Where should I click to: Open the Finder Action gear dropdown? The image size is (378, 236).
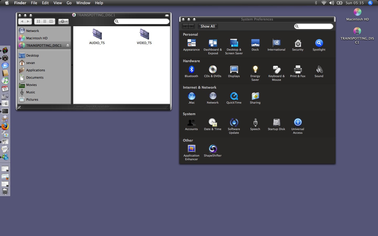point(63,22)
